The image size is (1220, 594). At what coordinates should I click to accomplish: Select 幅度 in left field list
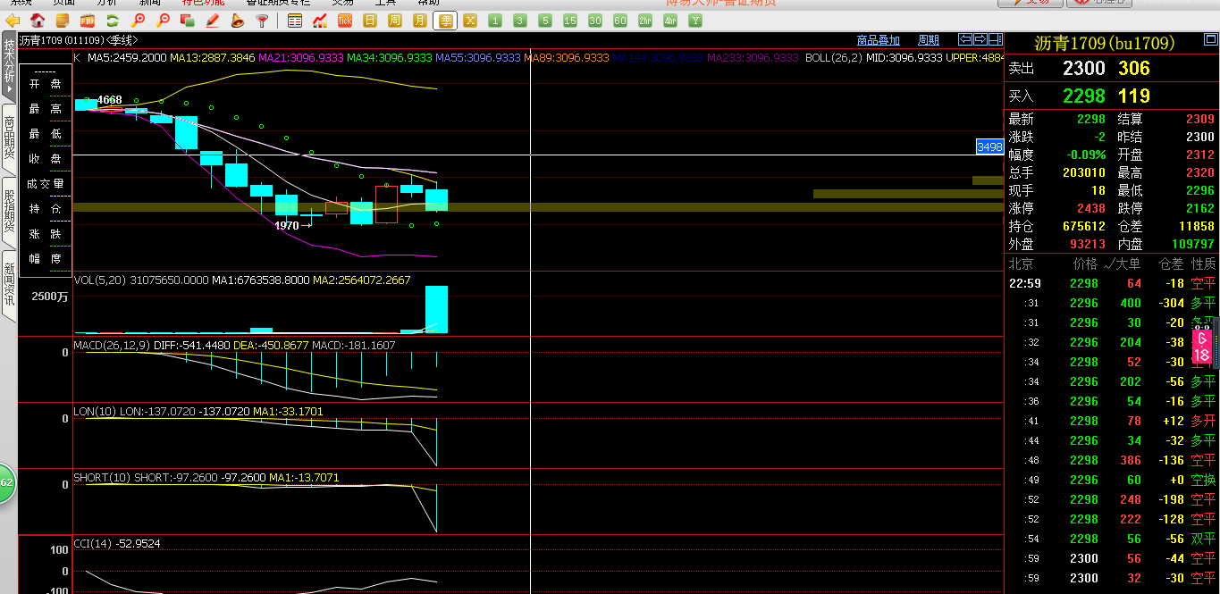[x=45, y=259]
